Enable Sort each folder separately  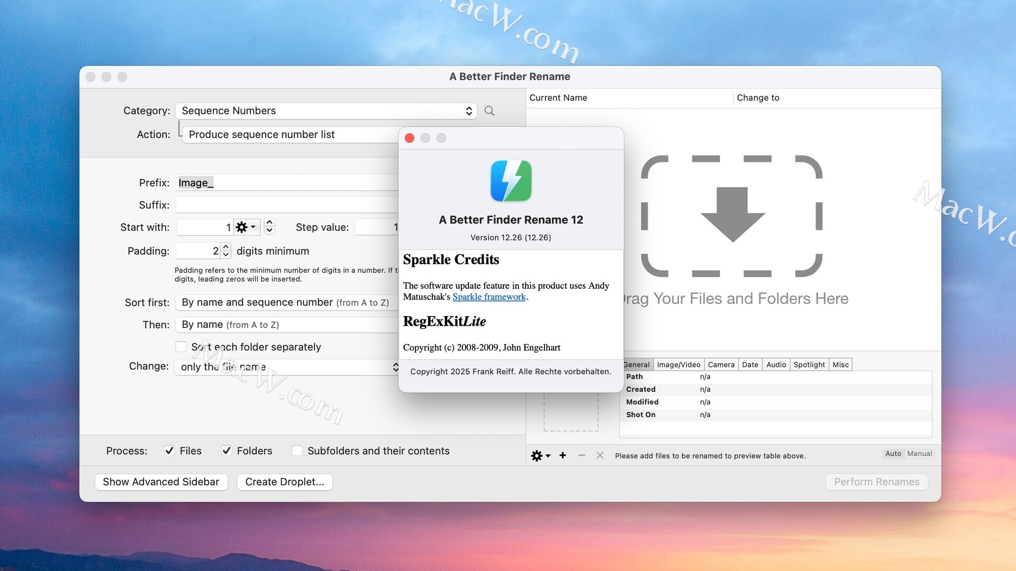pos(181,347)
